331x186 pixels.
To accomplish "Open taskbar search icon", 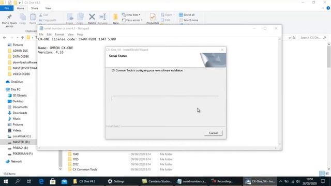I will point(18,181).
